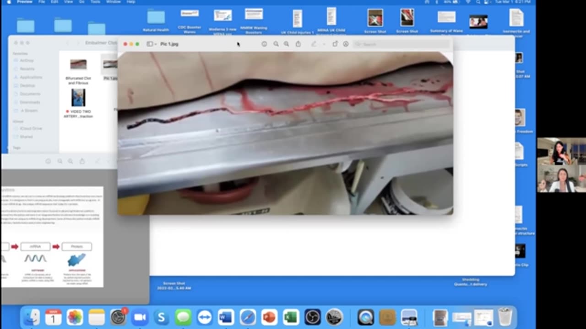Click the clot photo shown in Pic 1.jpg
Viewport: 586px width, 329px height.
click(285, 133)
